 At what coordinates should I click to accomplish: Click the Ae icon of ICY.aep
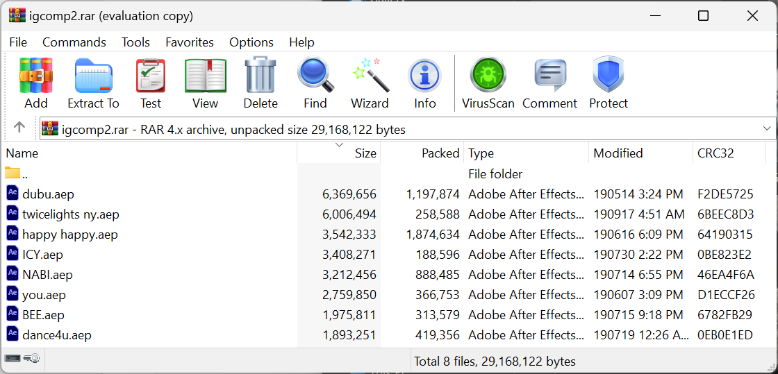click(x=13, y=253)
